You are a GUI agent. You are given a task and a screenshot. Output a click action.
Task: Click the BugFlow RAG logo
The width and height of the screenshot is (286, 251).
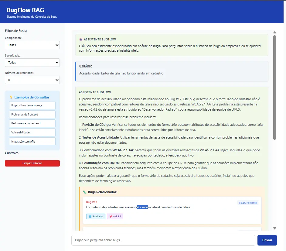point(25,10)
